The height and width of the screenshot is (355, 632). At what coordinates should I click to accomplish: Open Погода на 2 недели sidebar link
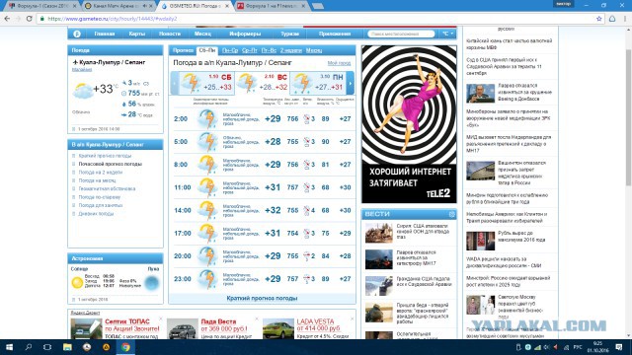tap(101, 173)
